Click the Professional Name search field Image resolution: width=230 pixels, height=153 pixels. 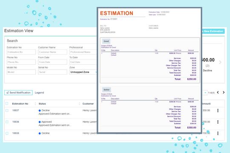pos(83,52)
